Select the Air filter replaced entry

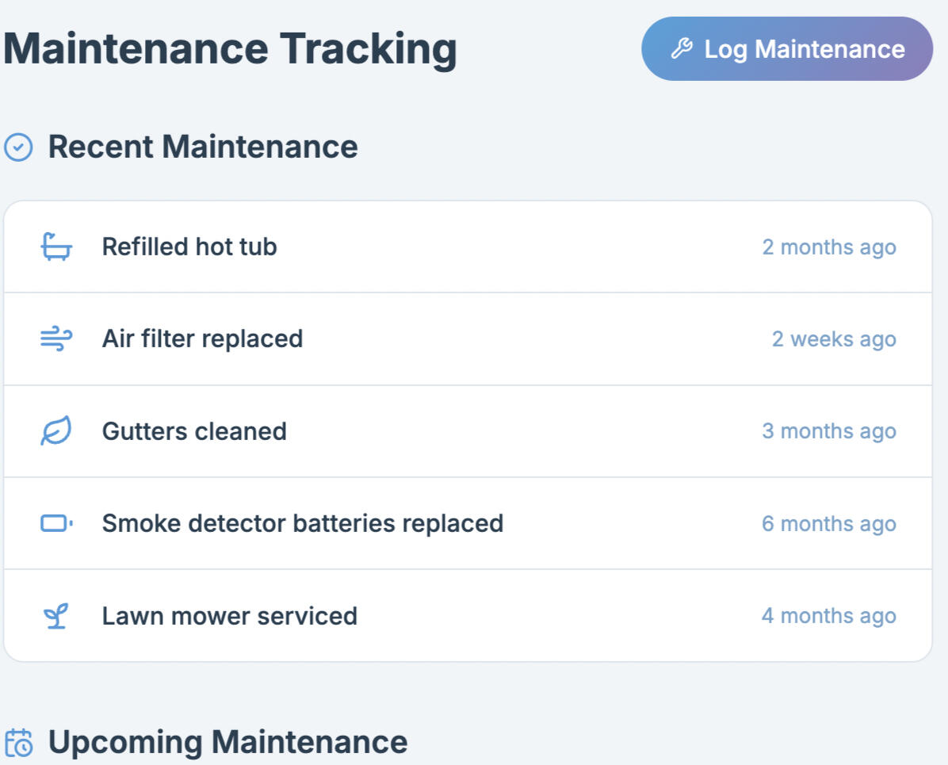click(202, 339)
